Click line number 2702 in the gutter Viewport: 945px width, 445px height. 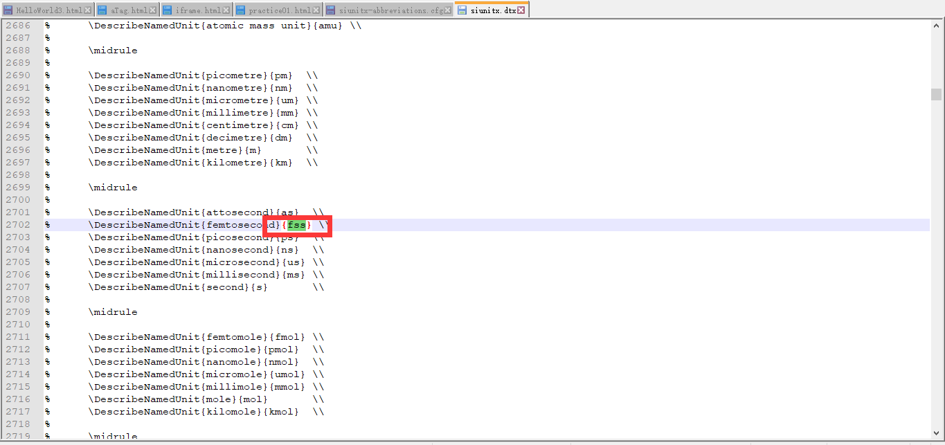click(17, 224)
